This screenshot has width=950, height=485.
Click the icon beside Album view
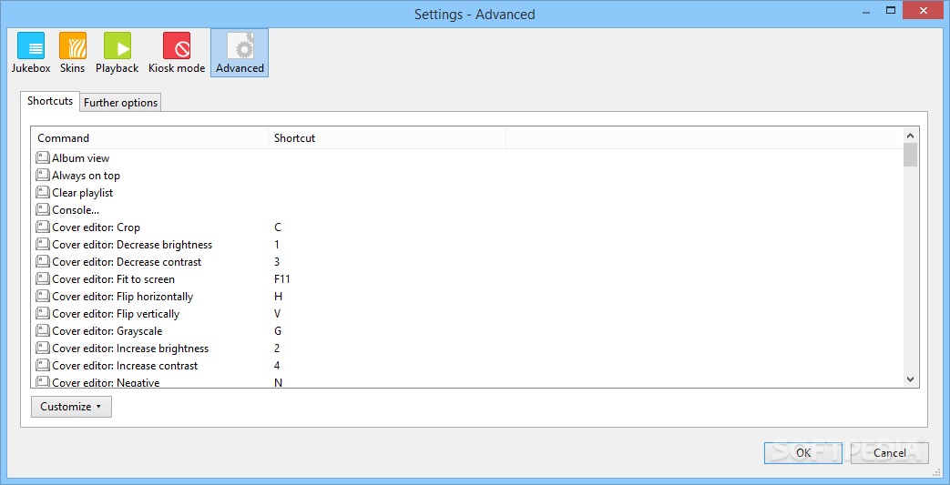[x=43, y=157]
